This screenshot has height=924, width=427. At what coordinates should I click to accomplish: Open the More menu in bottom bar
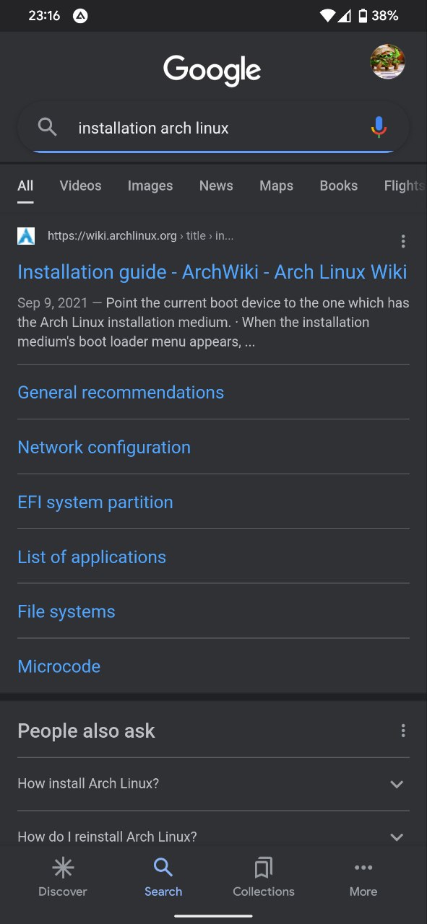click(x=363, y=877)
